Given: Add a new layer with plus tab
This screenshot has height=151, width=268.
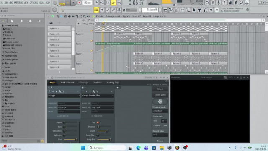Looking at the screenshot, I should [x=117, y=88].
